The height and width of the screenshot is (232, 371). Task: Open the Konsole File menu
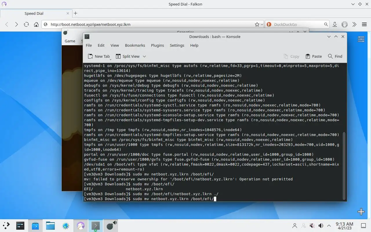click(89, 45)
